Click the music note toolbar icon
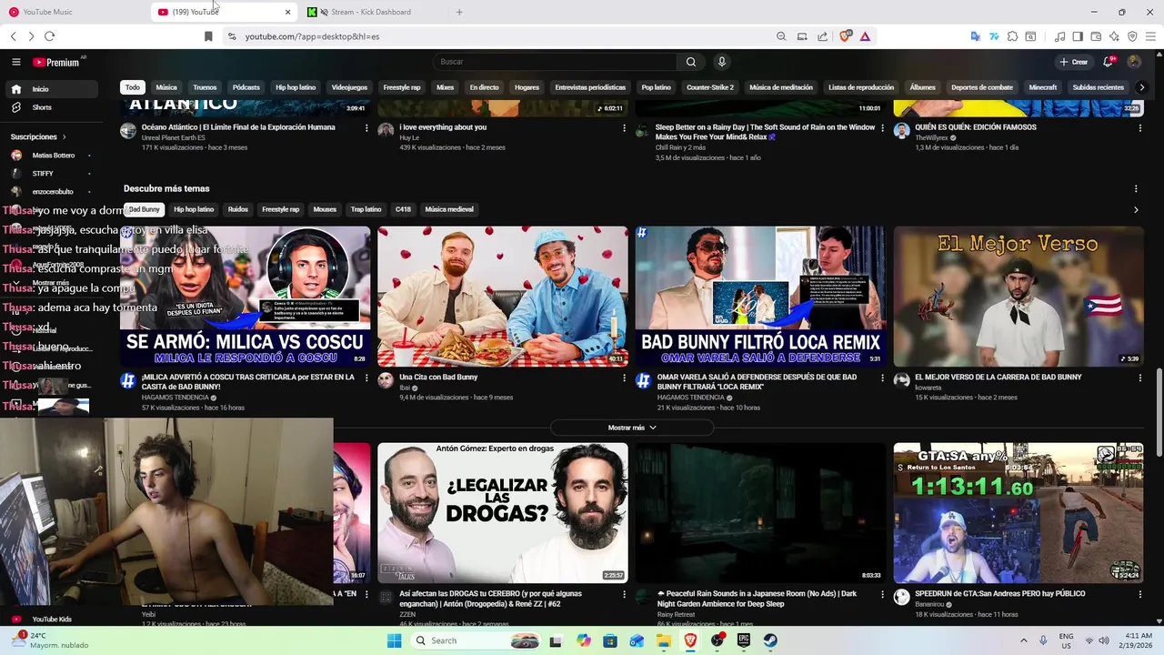 (x=1060, y=36)
